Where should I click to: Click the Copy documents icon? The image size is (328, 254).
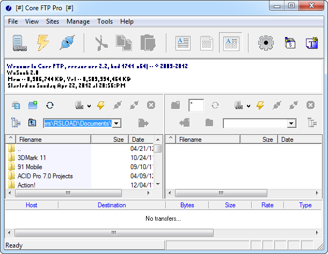tap(124, 43)
